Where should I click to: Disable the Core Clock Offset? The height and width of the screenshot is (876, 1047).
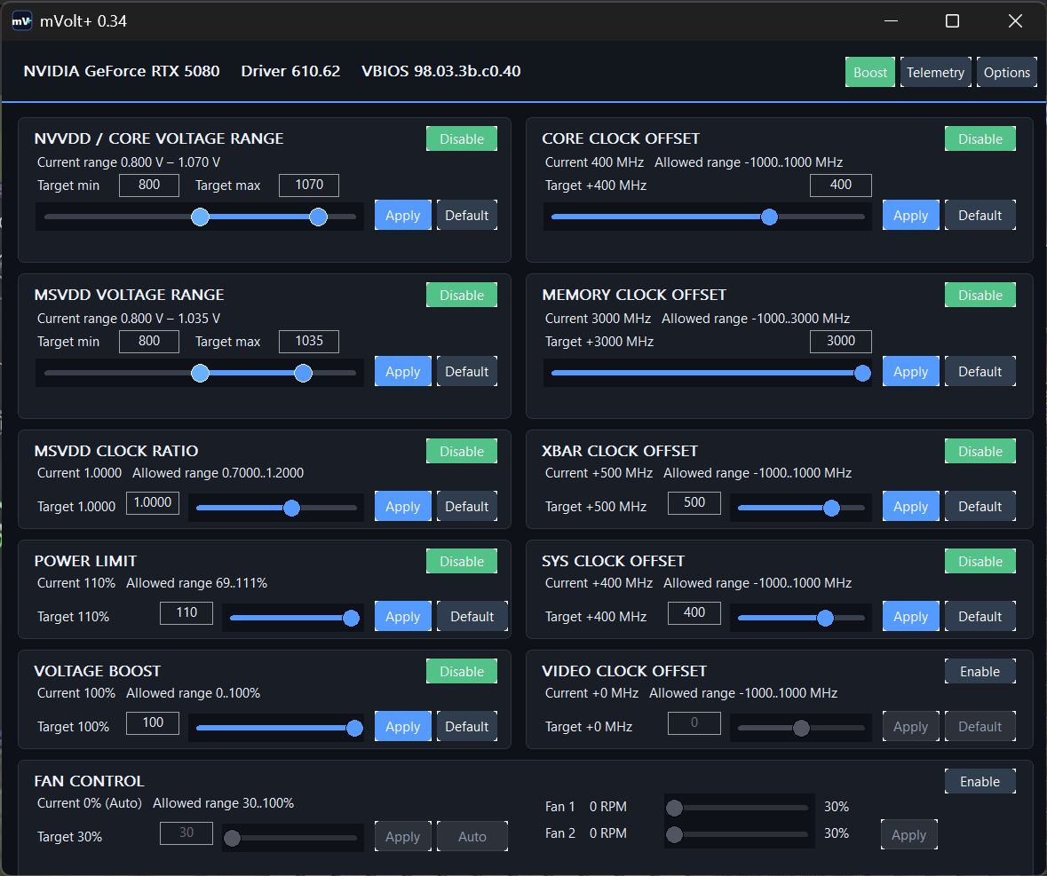click(980, 138)
